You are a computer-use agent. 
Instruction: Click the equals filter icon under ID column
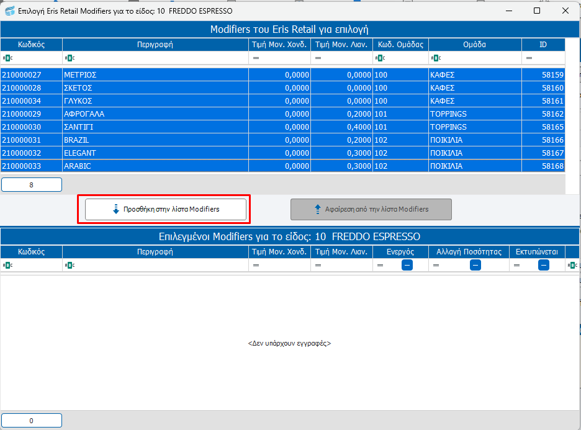(x=529, y=58)
